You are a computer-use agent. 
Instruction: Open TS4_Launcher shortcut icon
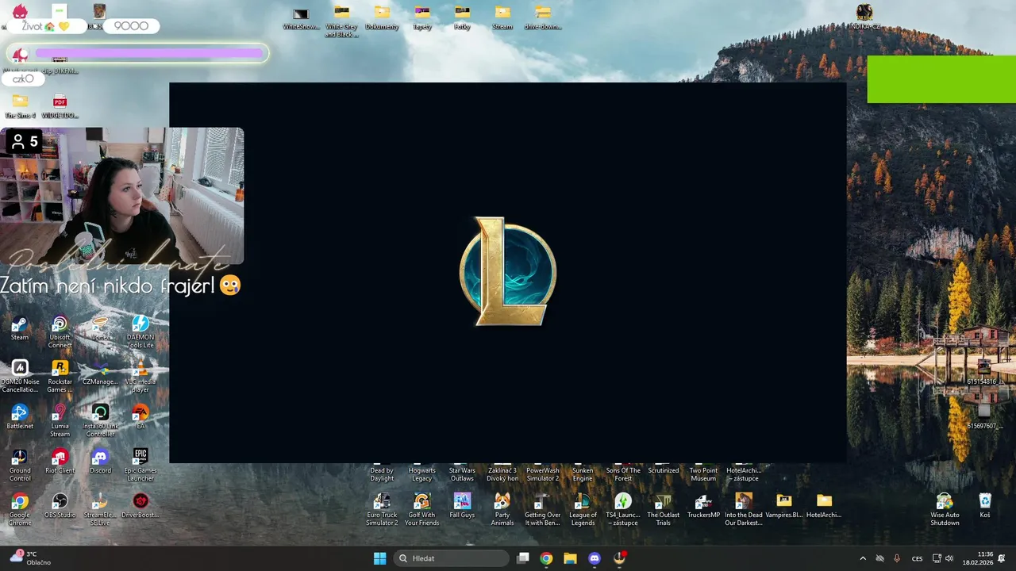[623, 509]
